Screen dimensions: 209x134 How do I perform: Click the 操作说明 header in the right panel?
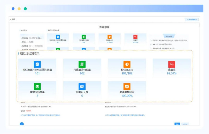(169, 36)
